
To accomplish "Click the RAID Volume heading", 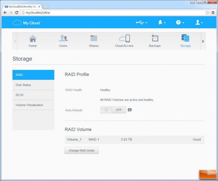I will (x=78, y=129).
